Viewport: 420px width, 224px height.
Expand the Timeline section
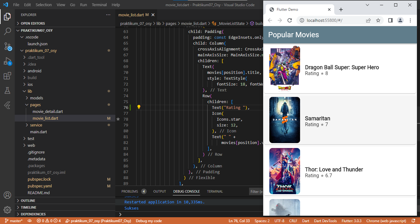tap(65, 207)
